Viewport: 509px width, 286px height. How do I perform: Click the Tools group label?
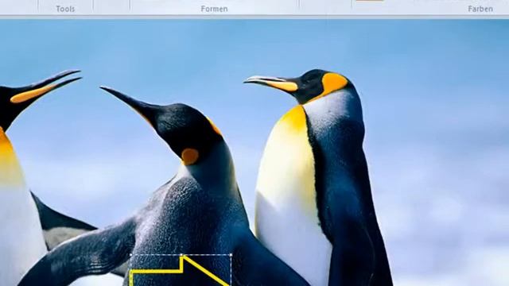[65, 9]
